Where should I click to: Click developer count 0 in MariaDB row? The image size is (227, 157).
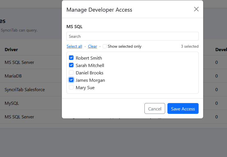[217, 76]
